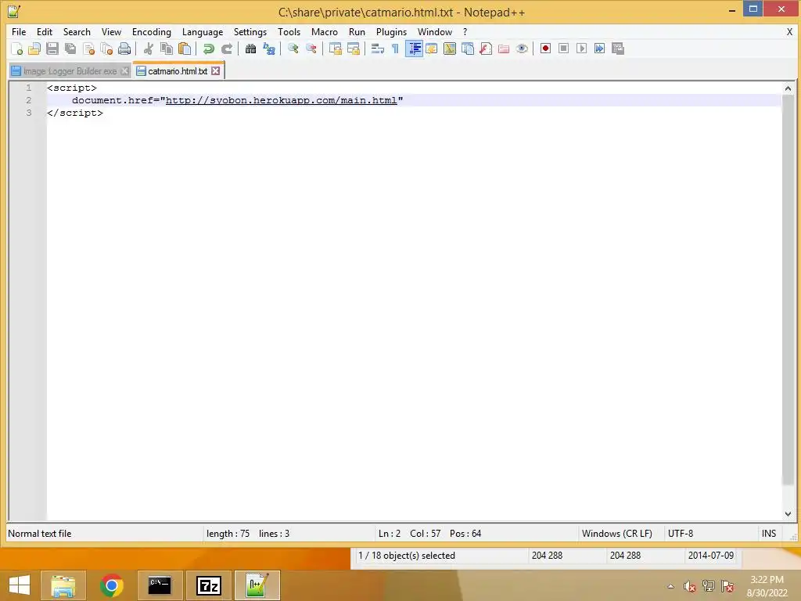Toggle the indent guide toolbar icon

click(x=414, y=49)
